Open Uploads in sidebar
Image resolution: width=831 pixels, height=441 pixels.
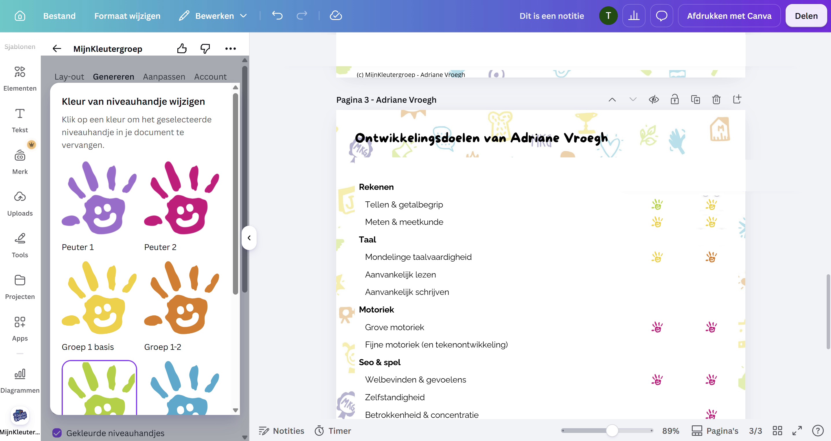pos(20,203)
